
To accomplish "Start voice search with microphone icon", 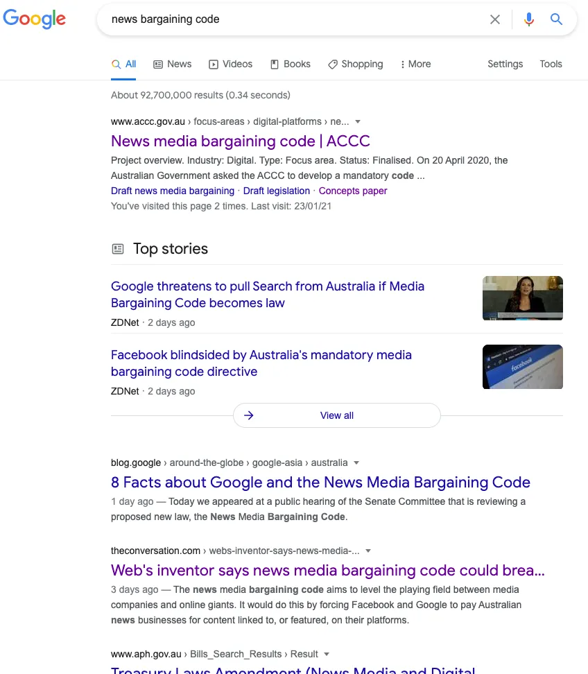I will tap(529, 19).
